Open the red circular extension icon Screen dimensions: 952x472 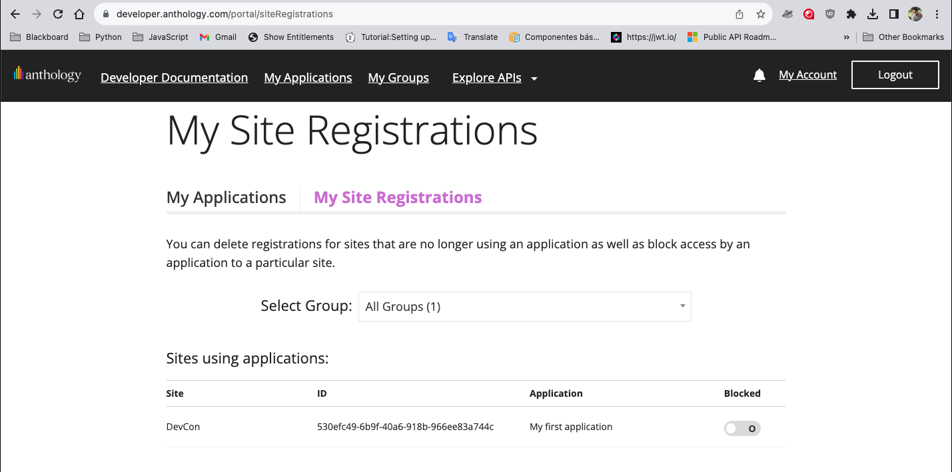point(809,14)
